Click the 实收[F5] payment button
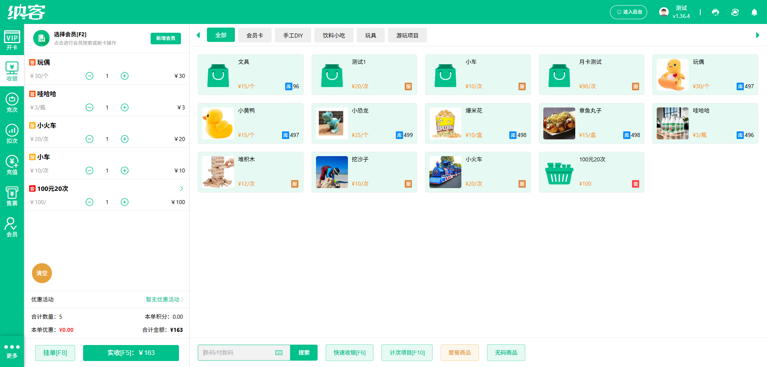The height and width of the screenshot is (367, 767). (x=131, y=353)
